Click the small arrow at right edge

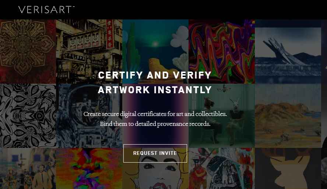326,68
